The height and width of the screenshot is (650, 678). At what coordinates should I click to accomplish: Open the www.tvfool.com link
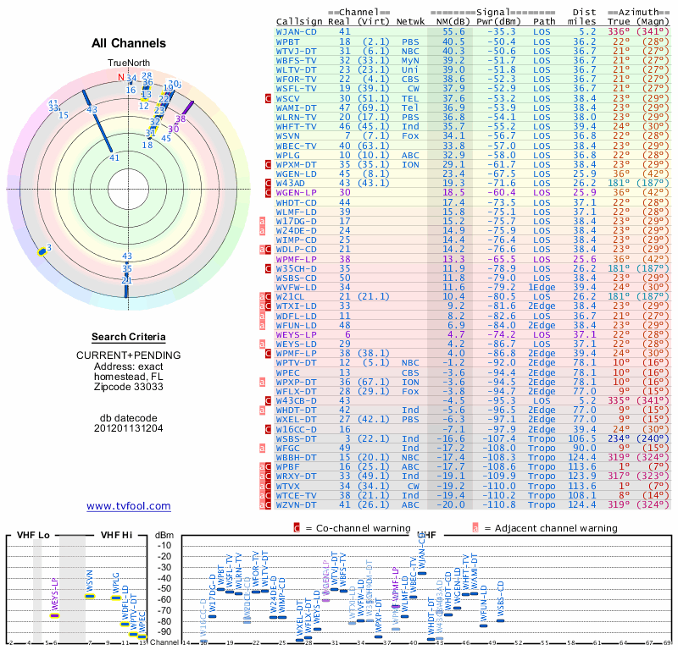[129, 506]
